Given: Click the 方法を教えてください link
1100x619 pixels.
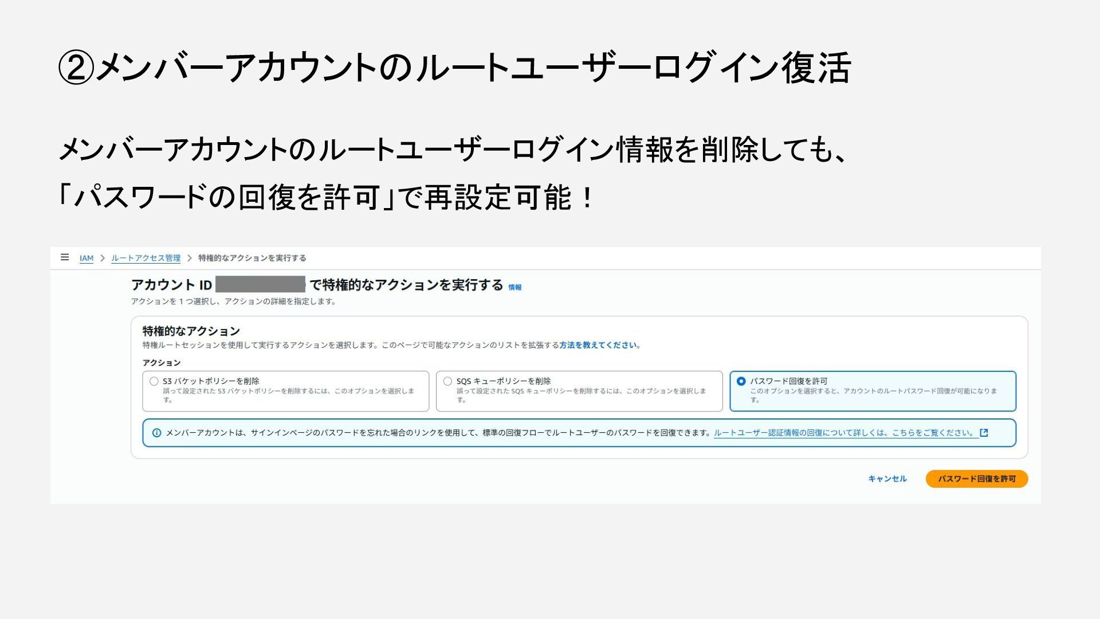Looking at the screenshot, I should [598, 345].
